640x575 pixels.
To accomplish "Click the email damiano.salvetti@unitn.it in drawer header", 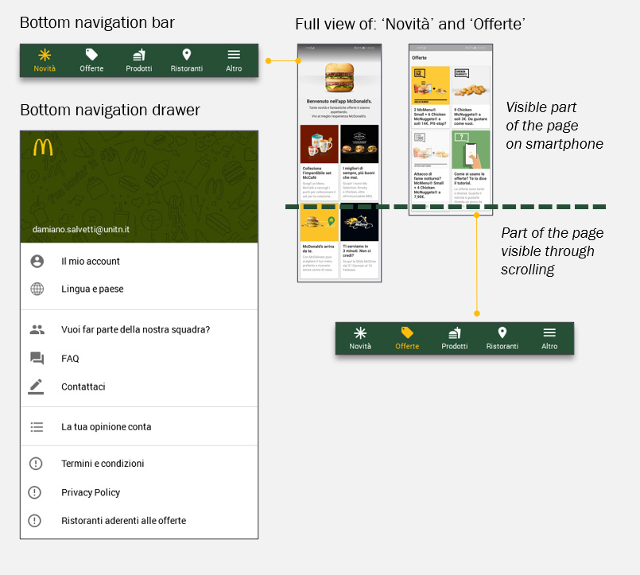I will tap(81, 229).
